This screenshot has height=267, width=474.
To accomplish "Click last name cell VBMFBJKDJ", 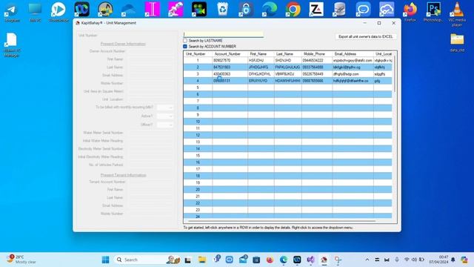I will (288, 74).
